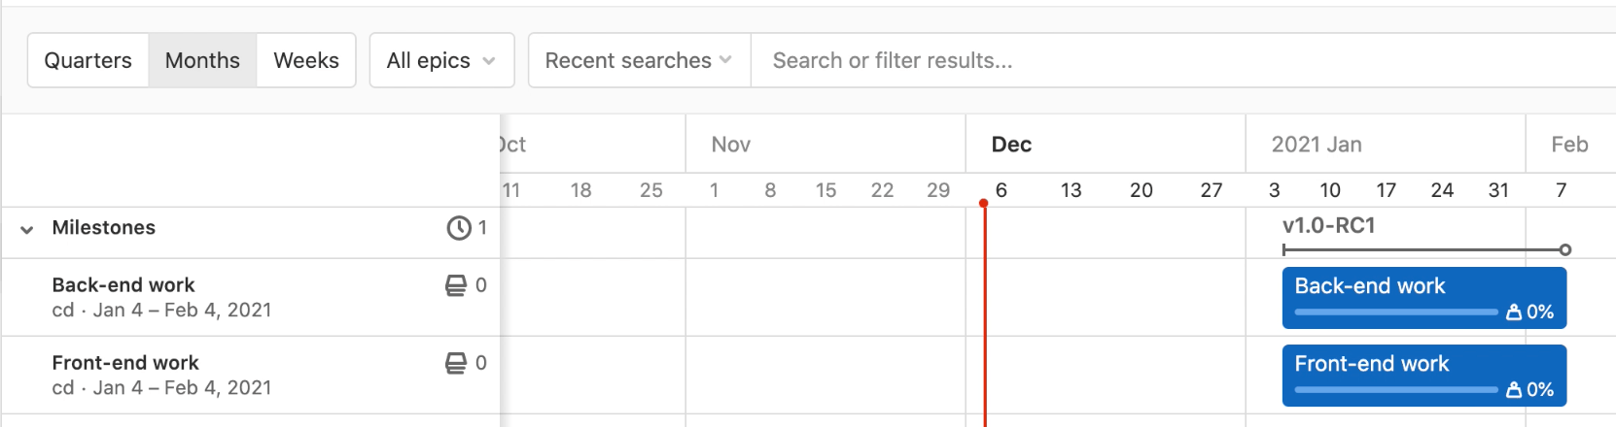Click the Front-end work epic count icon
This screenshot has height=427, width=1616.
pyautogui.click(x=455, y=363)
